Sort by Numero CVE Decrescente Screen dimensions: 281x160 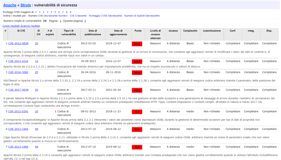(x=55, y=16)
